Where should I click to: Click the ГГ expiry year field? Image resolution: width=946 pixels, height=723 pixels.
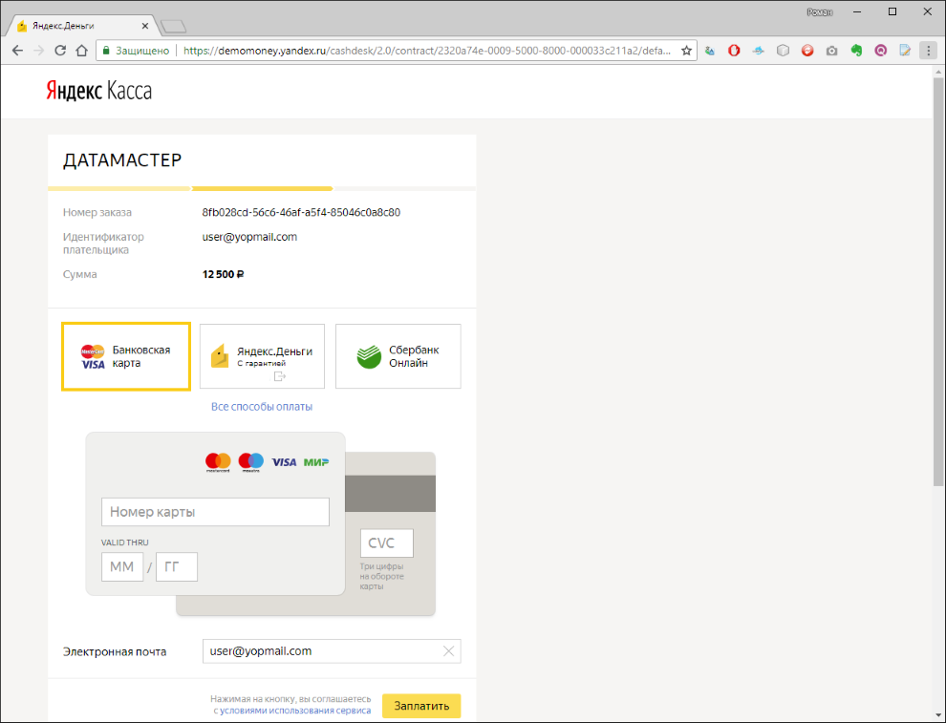[177, 566]
